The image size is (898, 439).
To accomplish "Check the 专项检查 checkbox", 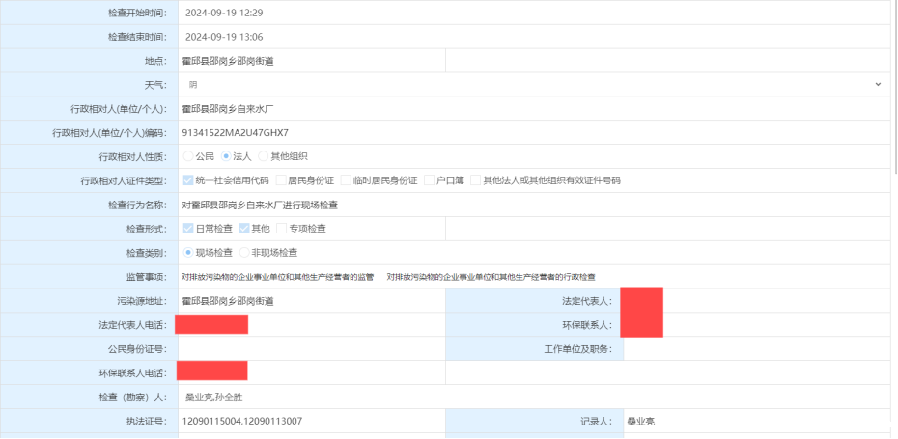I will (282, 229).
